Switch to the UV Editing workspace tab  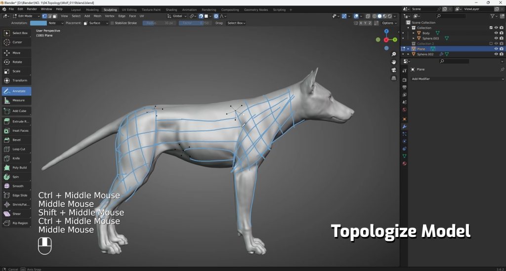pos(128,9)
